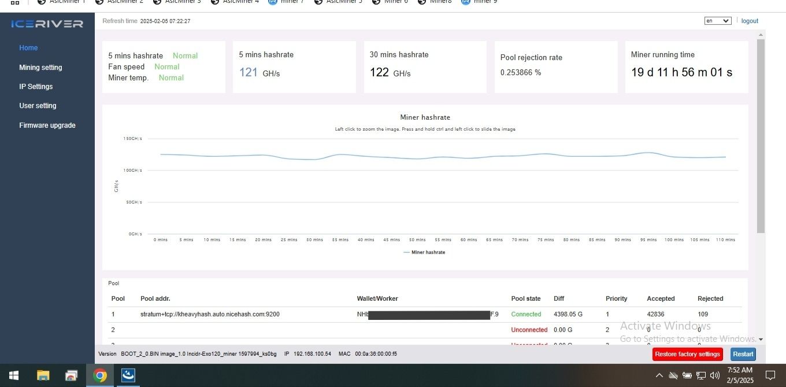Click the scrollbar down arrow
786x387 pixels.
tap(761, 340)
